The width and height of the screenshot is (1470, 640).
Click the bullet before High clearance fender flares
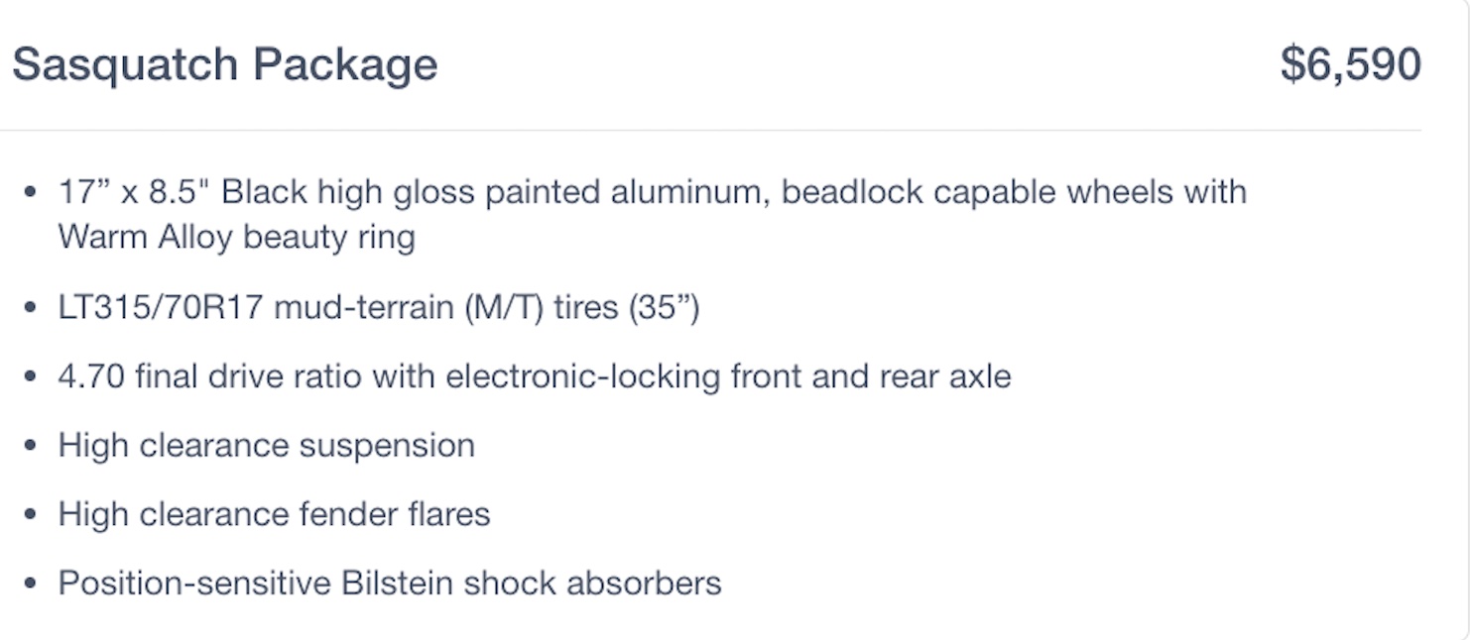(32, 514)
